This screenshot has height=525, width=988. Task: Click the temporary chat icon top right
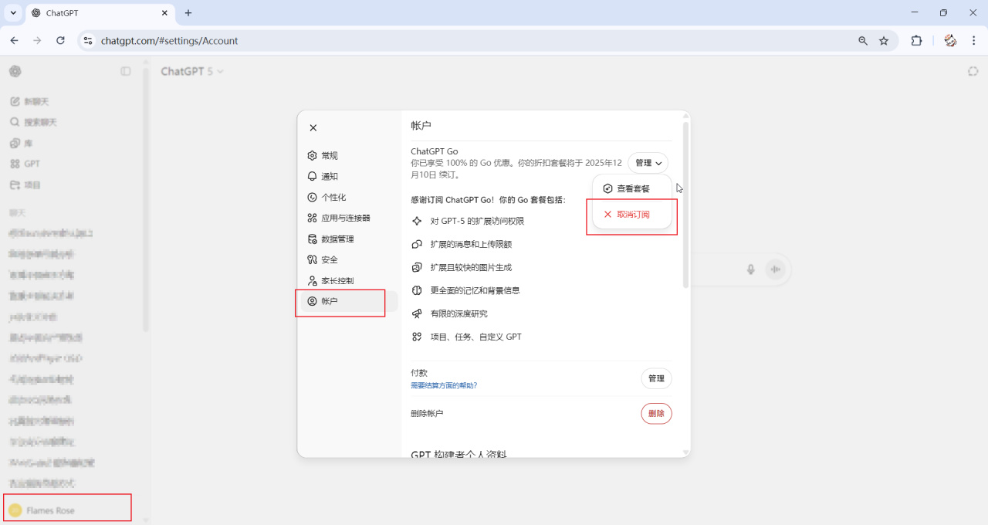tap(973, 71)
